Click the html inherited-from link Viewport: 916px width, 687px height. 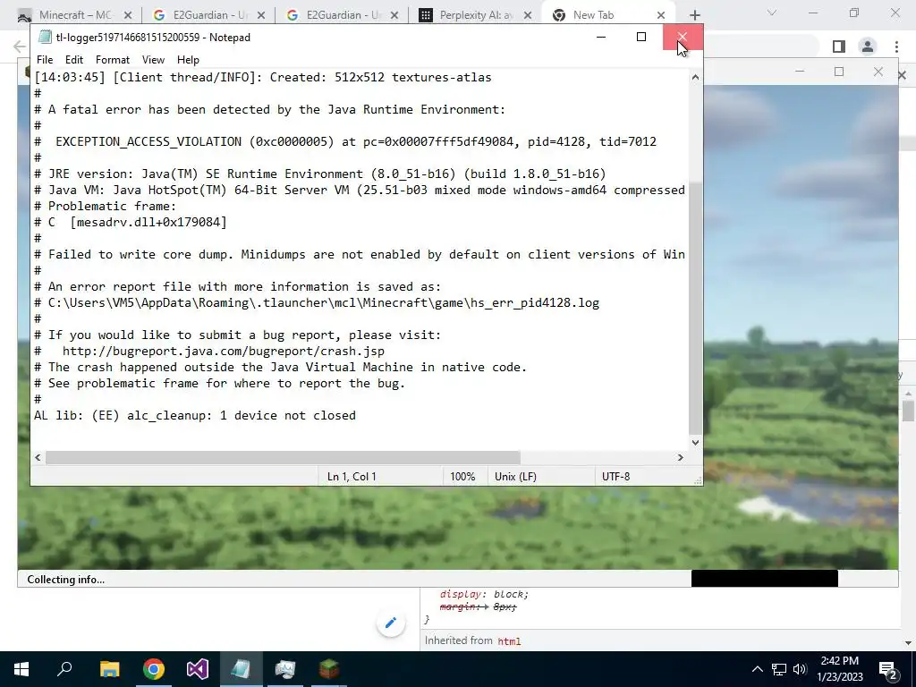coord(509,640)
